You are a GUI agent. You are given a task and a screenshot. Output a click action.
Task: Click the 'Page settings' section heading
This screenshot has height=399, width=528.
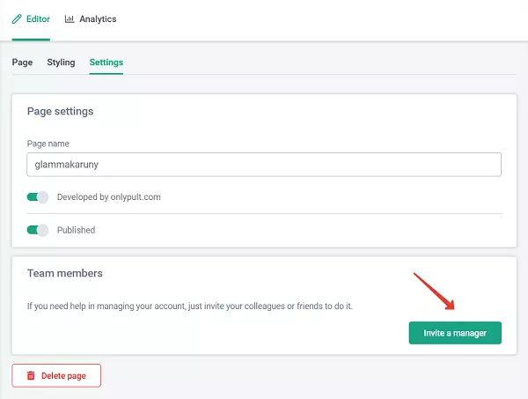[61, 112]
